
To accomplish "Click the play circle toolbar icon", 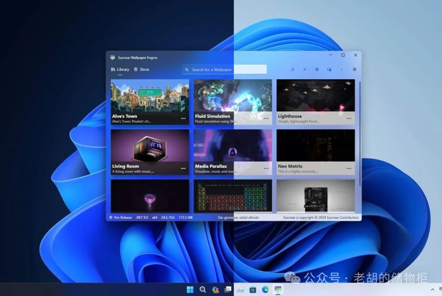I will point(317,69).
